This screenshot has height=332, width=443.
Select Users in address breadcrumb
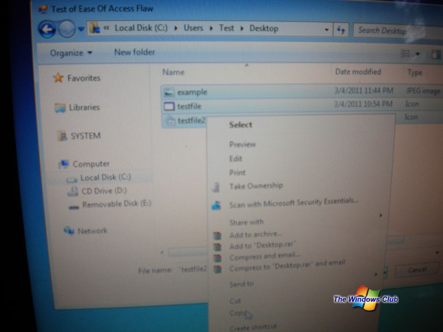pos(193,28)
